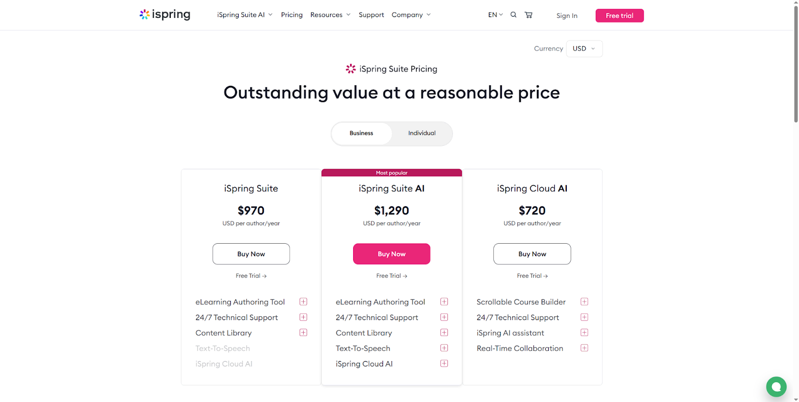Expand Content Library details in iSpring Suite plan
799x402 pixels.
tap(303, 332)
